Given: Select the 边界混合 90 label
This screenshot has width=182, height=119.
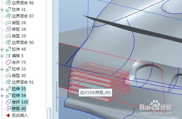Looking at the screenshot, I should tap(23, 42).
